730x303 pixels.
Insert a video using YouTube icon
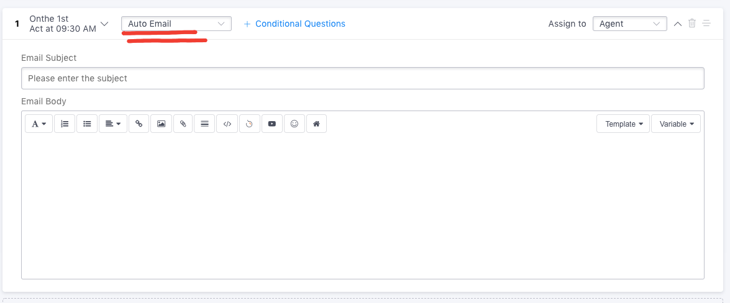coord(272,124)
